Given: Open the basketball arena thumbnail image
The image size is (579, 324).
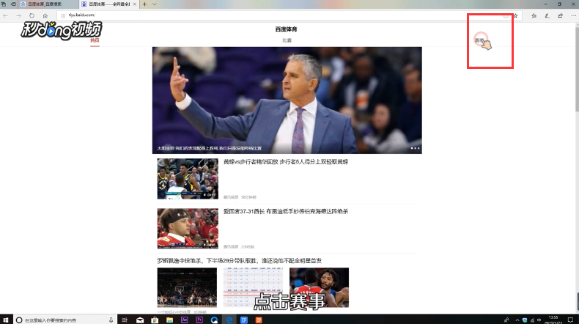Looking at the screenshot, I should 187,287.
